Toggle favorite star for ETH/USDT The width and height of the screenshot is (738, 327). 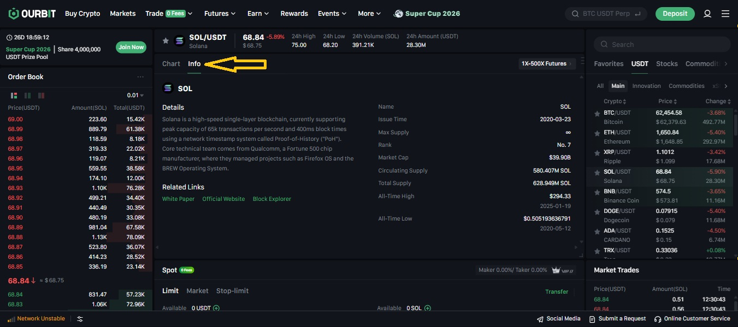click(x=597, y=133)
